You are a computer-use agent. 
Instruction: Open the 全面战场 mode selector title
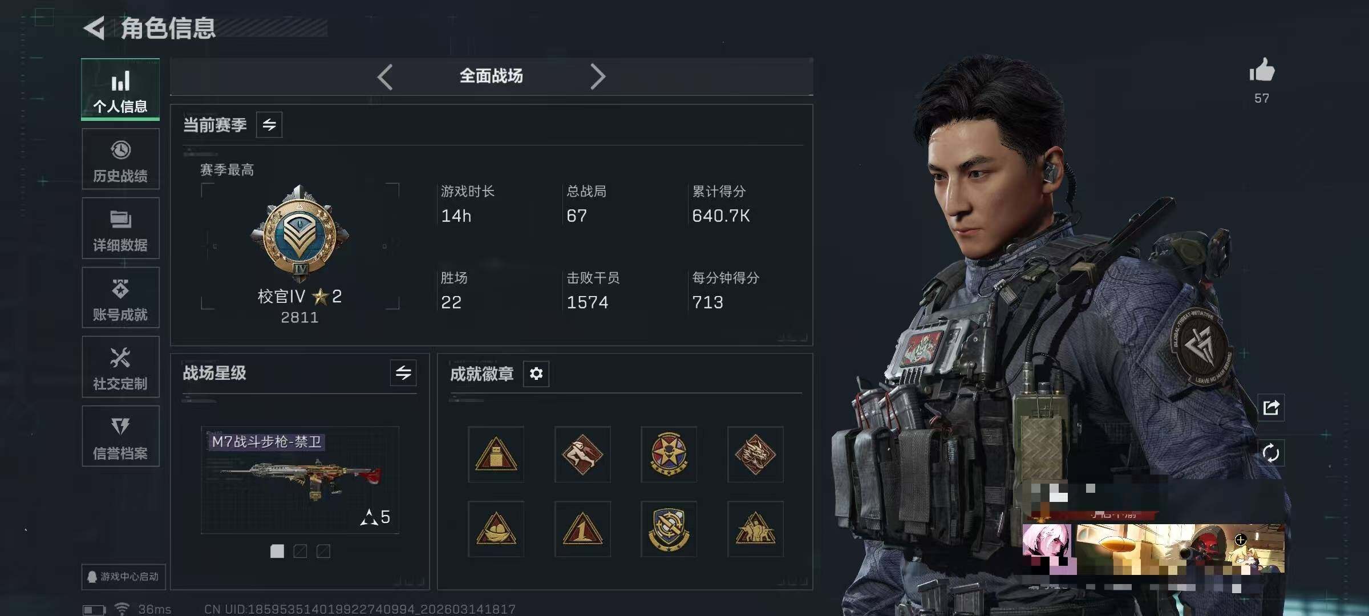pos(491,76)
